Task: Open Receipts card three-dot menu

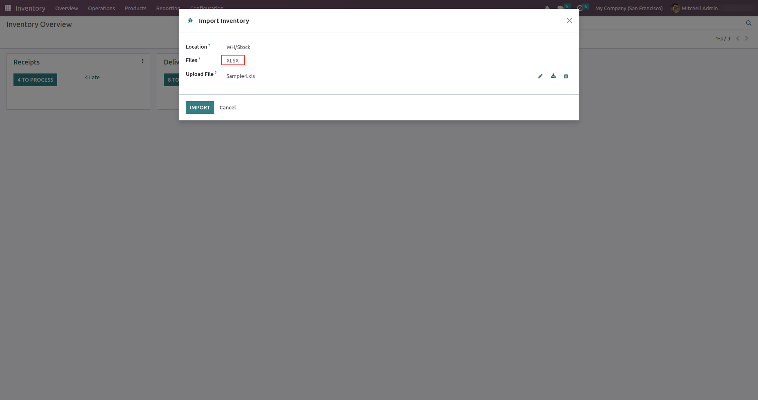Action: tap(143, 61)
